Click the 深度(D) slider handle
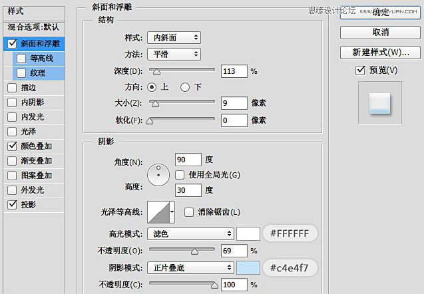This screenshot has width=424, height=294. [x=156, y=72]
